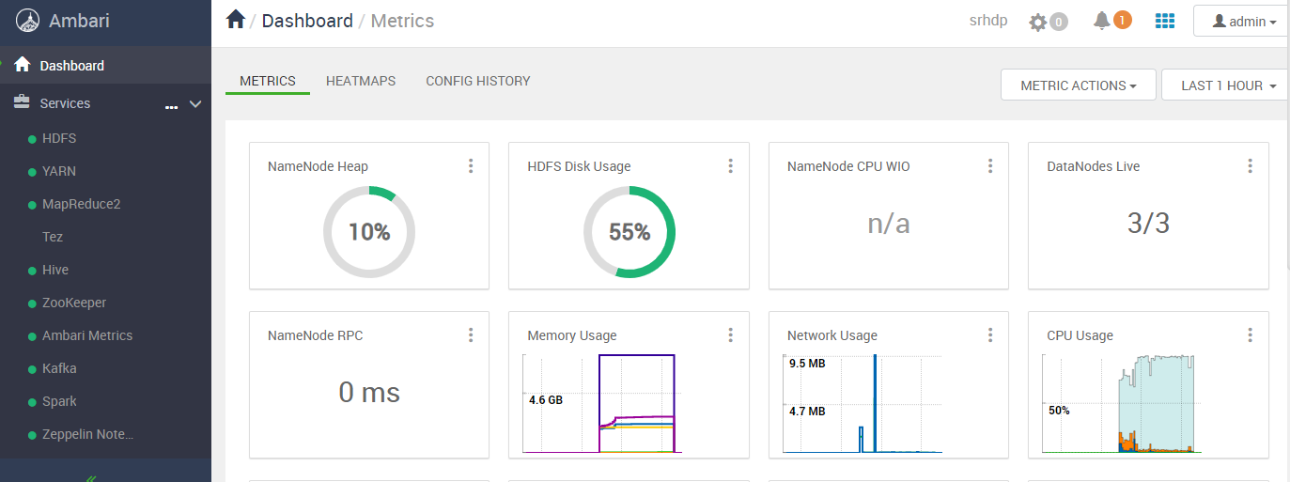Switch to the Config History tab
The width and height of the screenshot is (1290, 482).
[x=478, y=82]
